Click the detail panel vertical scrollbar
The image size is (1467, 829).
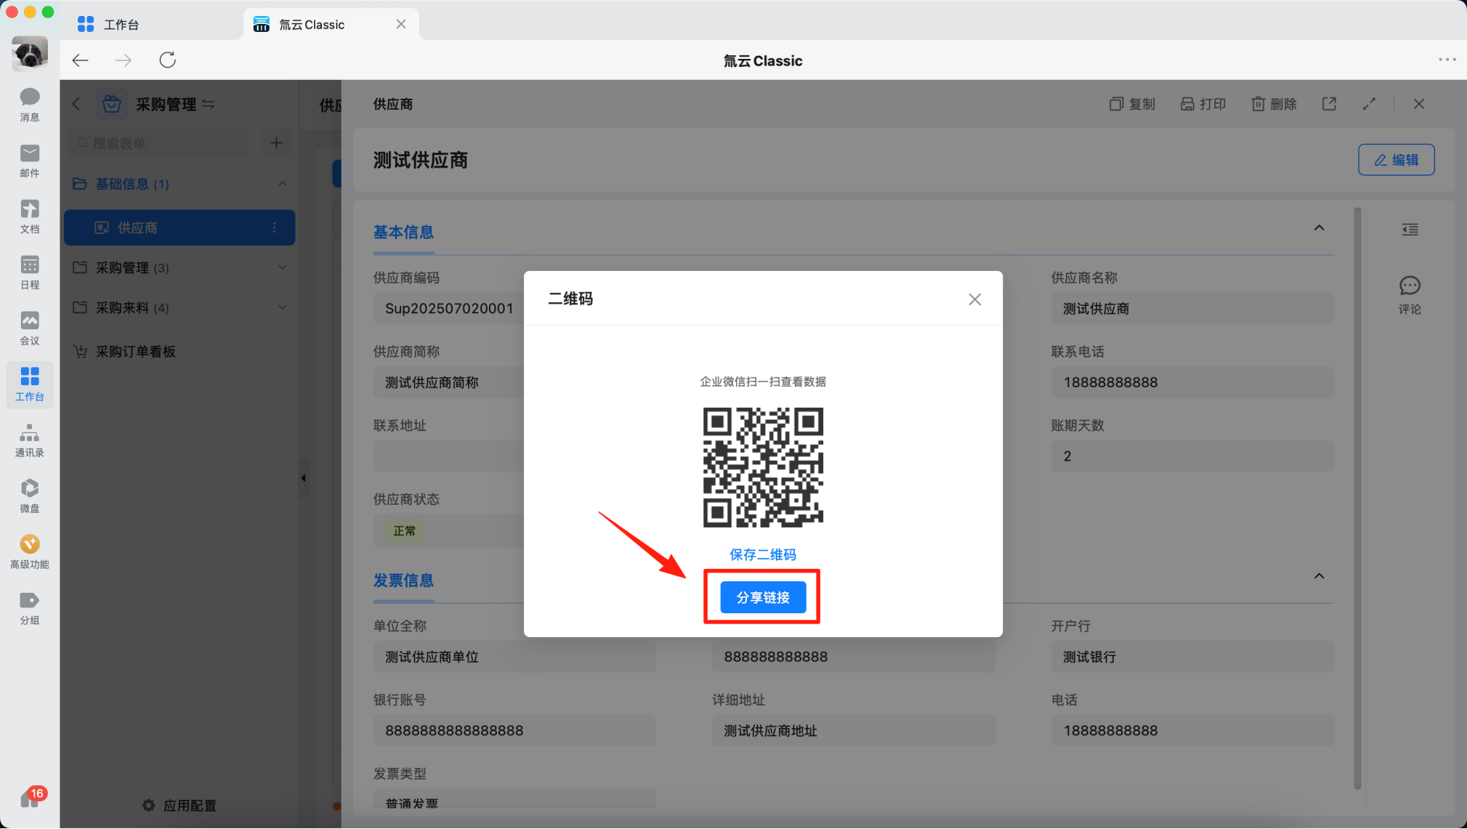(1357, 498)
